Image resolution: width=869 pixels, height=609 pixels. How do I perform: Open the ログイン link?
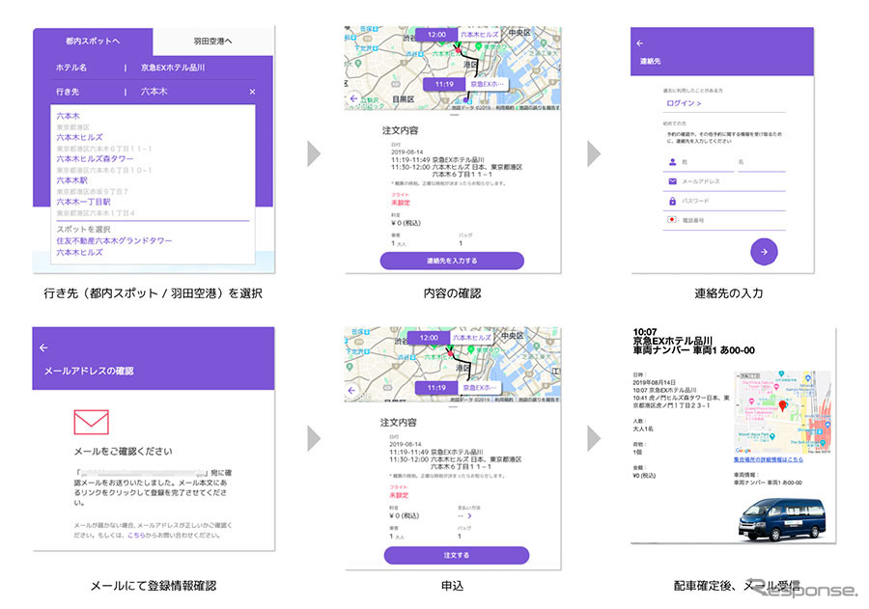tap(684, 102)
